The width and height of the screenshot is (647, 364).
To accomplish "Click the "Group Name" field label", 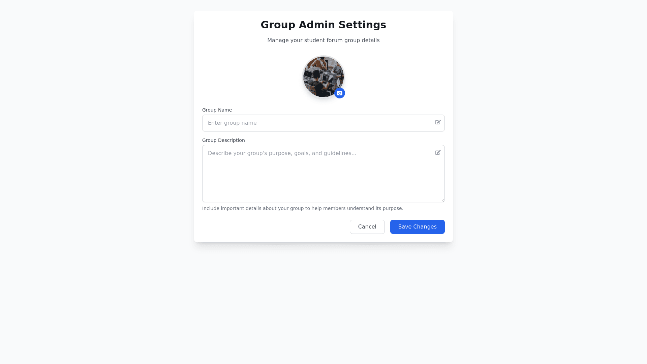I will pos(217,110).
